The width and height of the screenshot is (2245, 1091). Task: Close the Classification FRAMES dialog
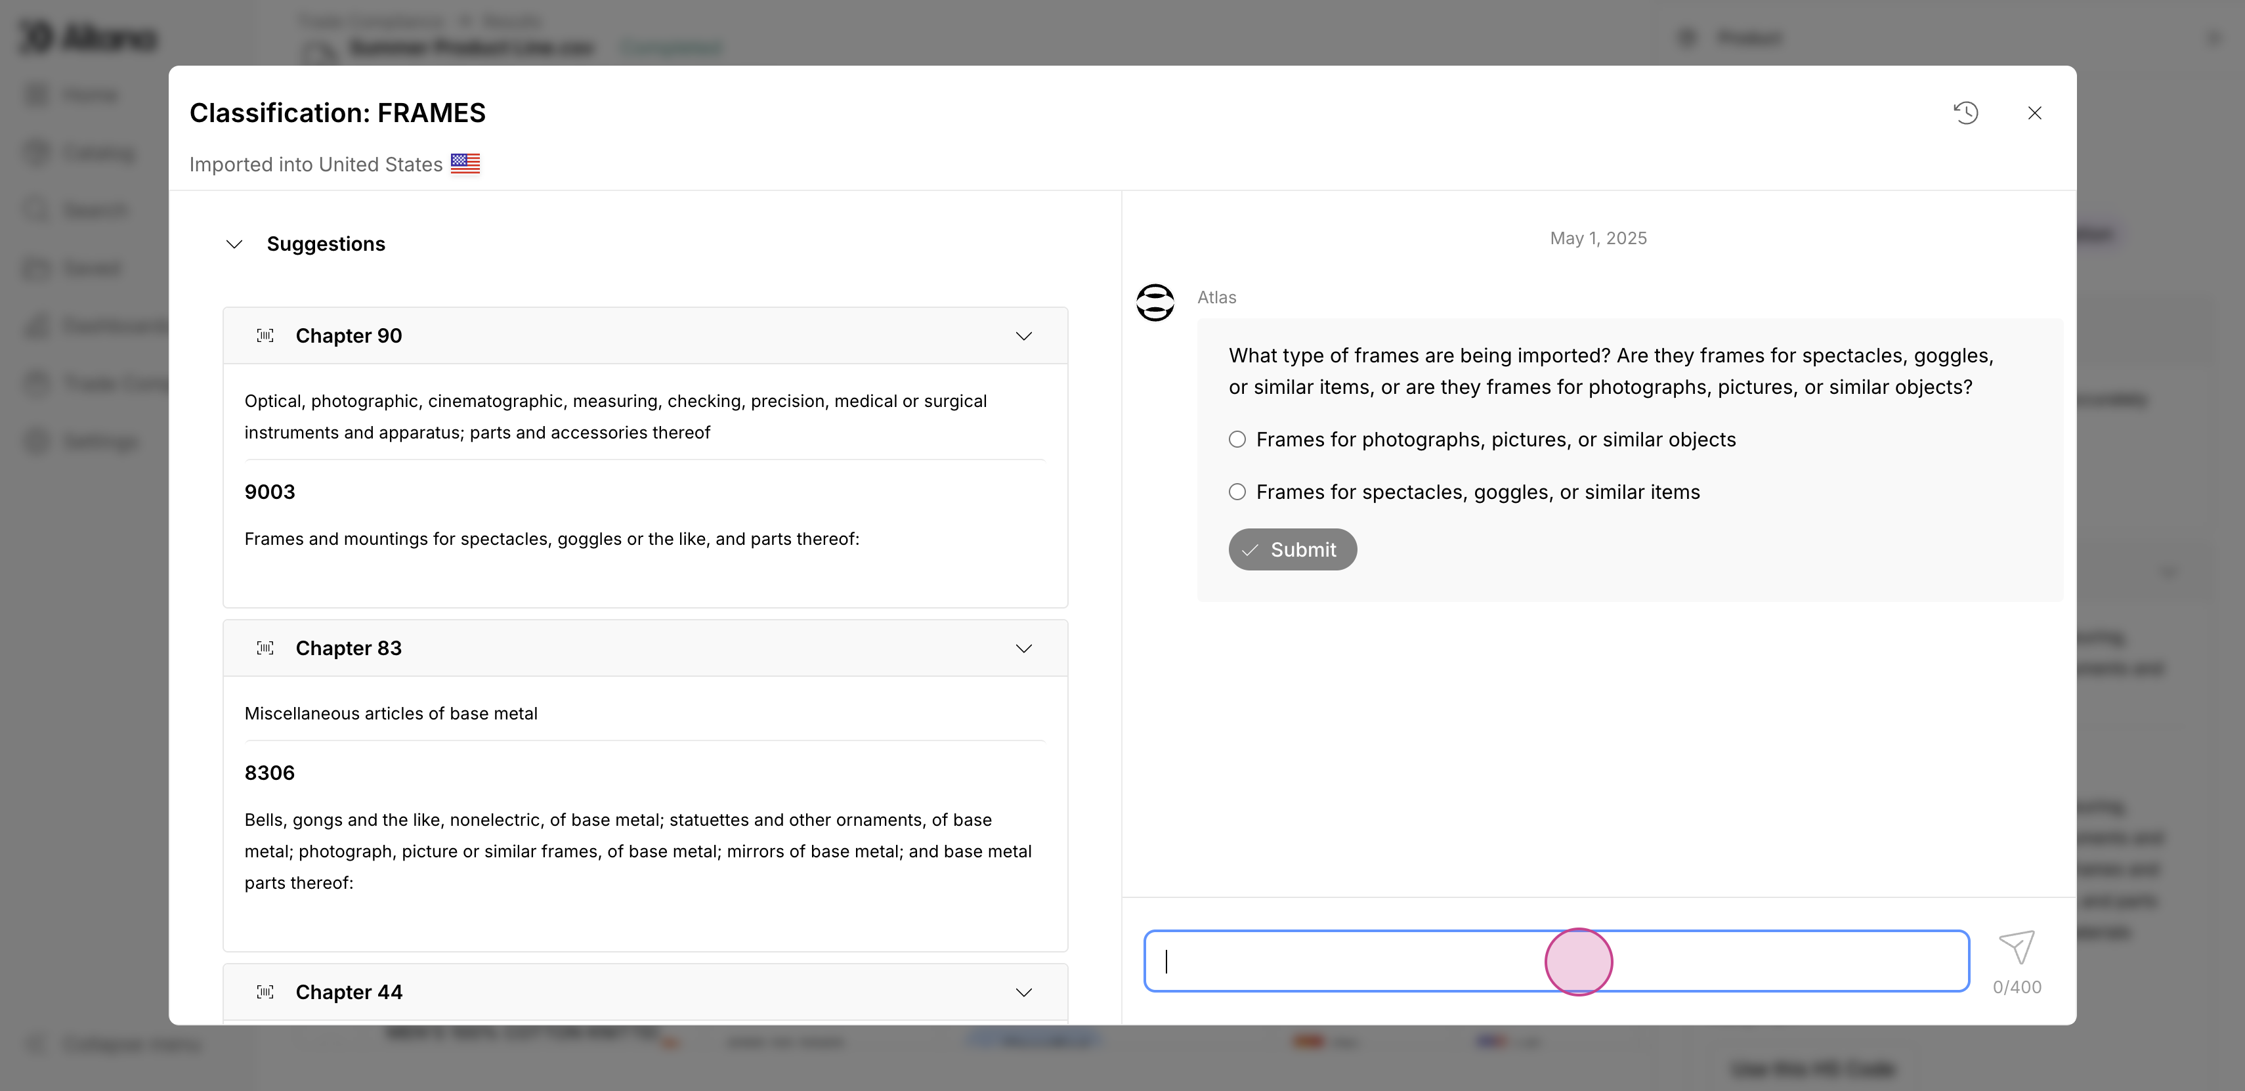click(2034, 114)
